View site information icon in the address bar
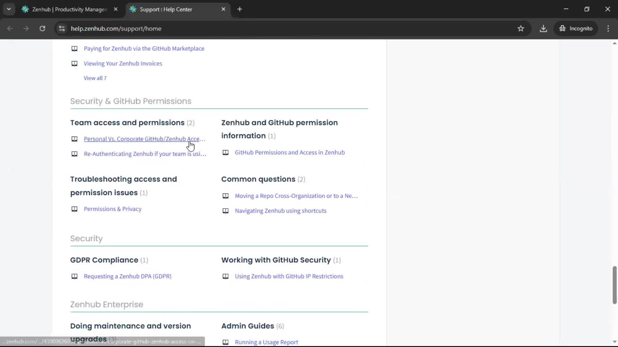This screenshot has height=347, width=618. 61,29
